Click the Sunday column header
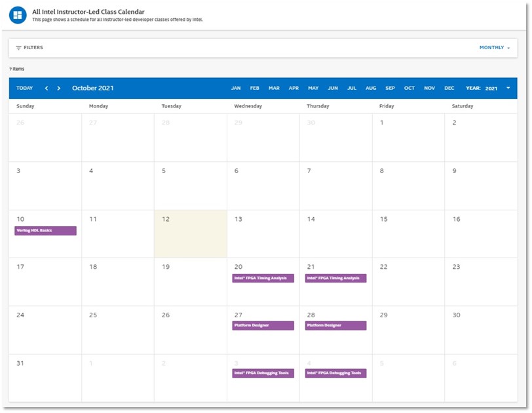This screenshot has width=532, height=413. (x=26, y=106)
